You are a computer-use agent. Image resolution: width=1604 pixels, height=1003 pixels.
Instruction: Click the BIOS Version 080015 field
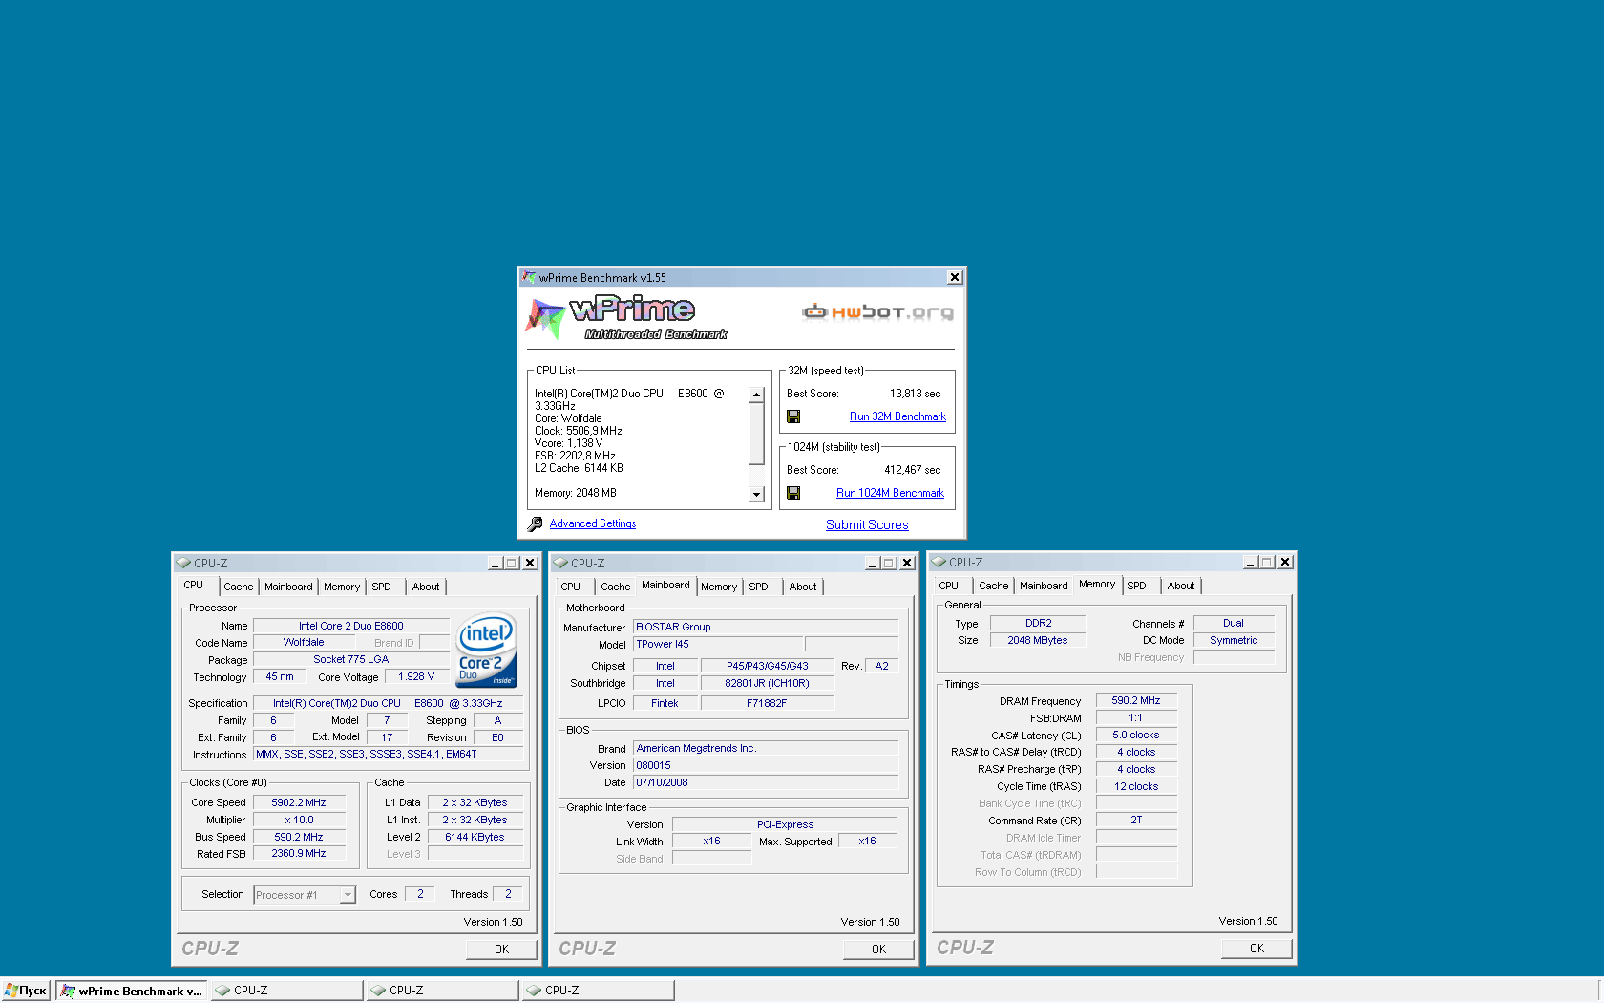[x=766, y=765]
